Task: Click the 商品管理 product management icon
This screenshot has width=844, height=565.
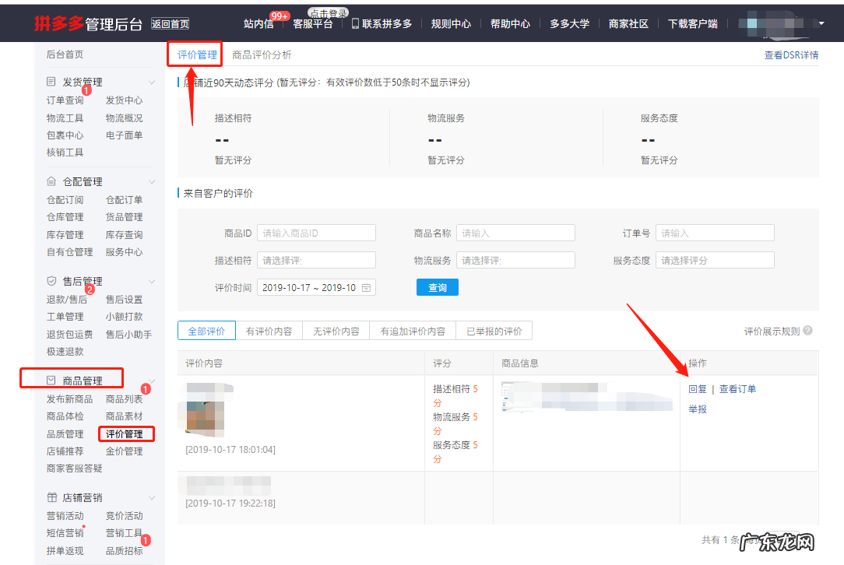Action: 50,378
